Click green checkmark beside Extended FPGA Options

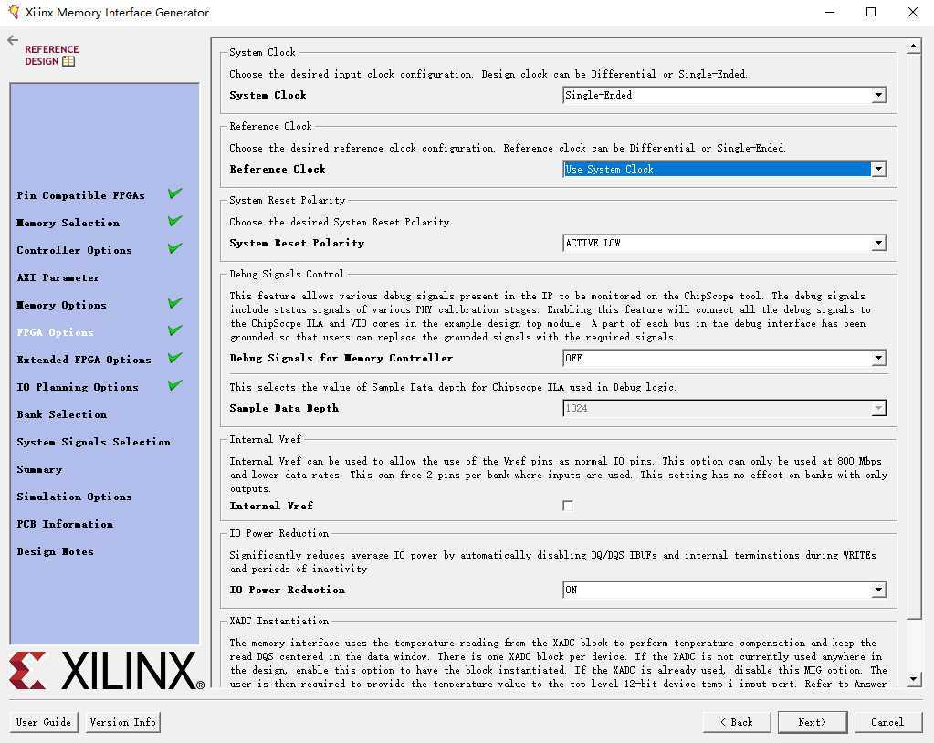pos(174,358)
